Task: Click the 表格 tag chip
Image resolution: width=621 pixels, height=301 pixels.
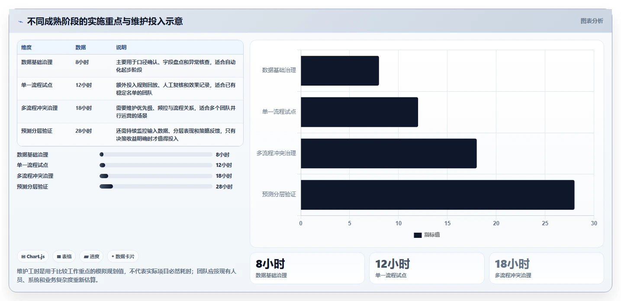Action: (64, 256)
